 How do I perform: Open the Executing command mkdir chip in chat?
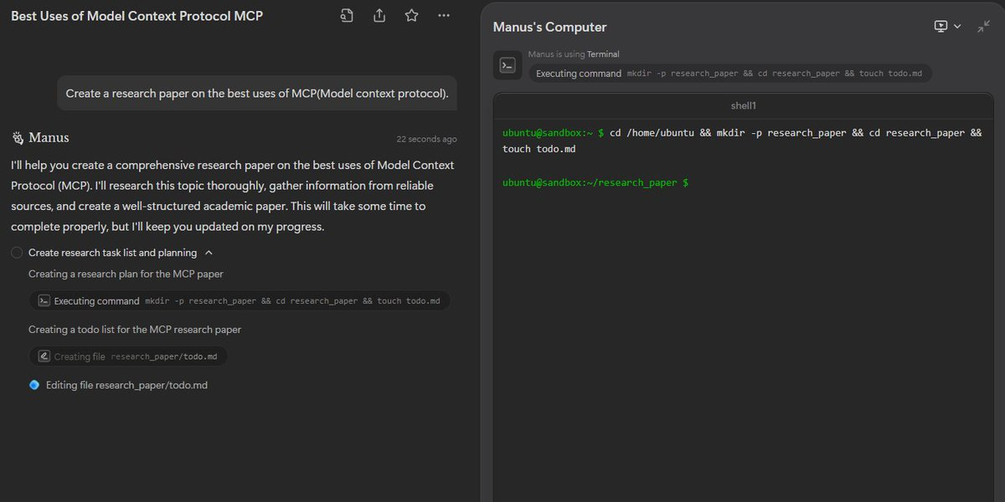click(240, 301)
